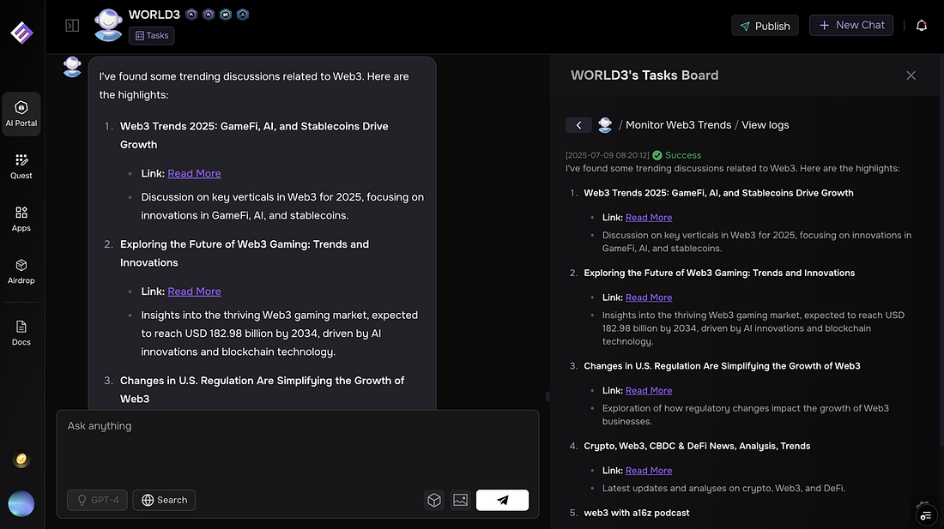The width and height of the screenshot is (944, 529).
Task: Open the Airdrop section
Action: pyautogui.click(x=21, y=271)
